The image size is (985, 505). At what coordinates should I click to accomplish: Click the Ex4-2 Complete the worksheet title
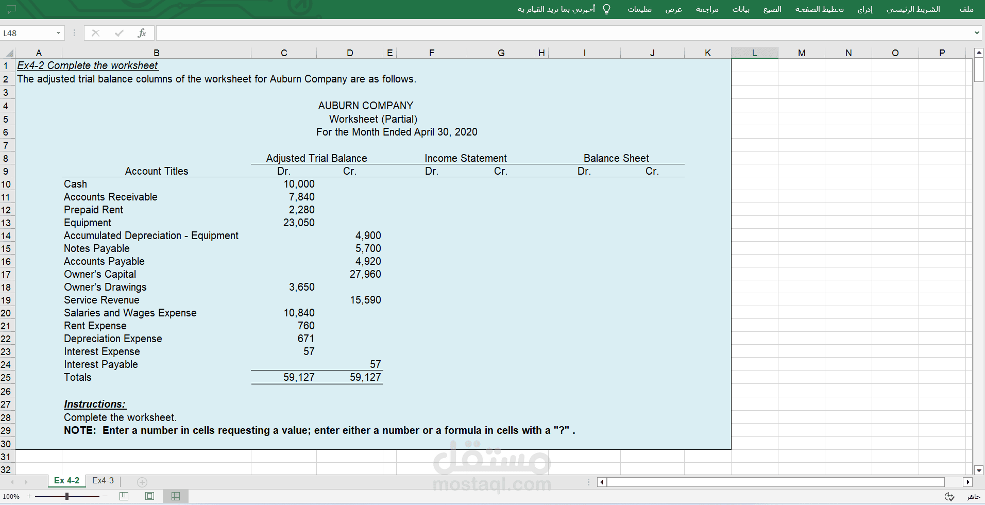(x=88, y=65)
